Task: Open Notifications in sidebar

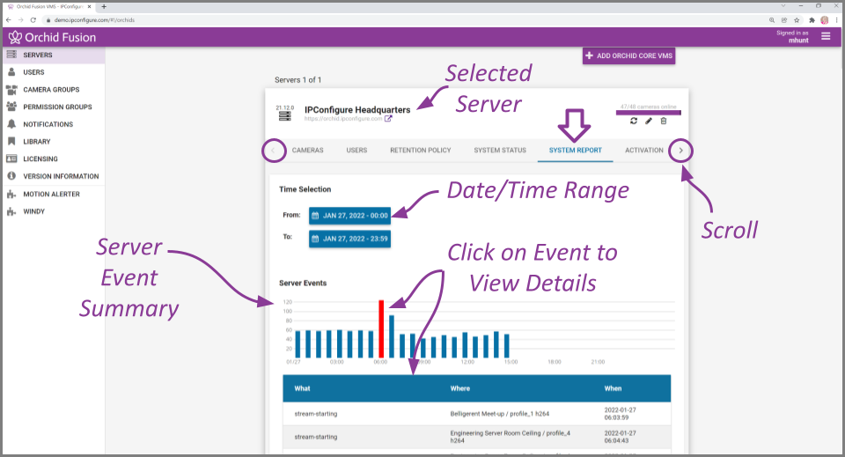Action: pyautogui.click(x=54, y=124)
